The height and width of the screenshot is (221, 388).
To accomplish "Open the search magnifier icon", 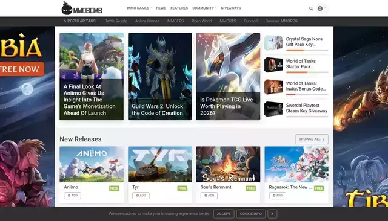I will coord(311,8).
